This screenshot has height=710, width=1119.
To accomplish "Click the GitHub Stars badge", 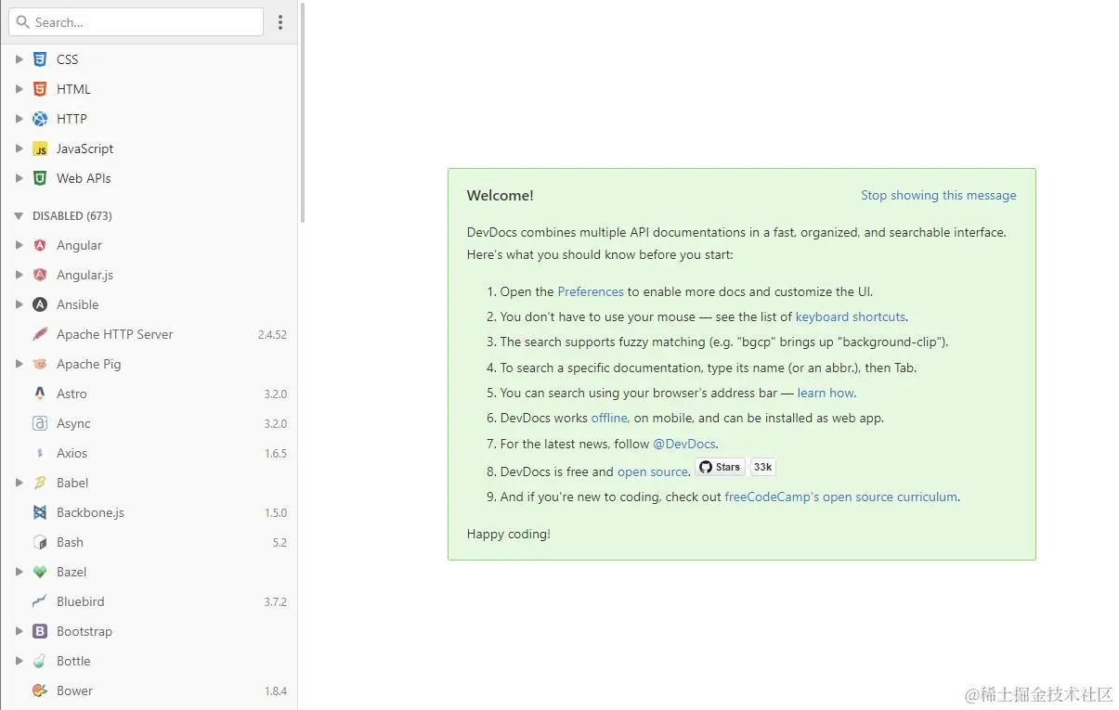I will click(x=720, y=467).
